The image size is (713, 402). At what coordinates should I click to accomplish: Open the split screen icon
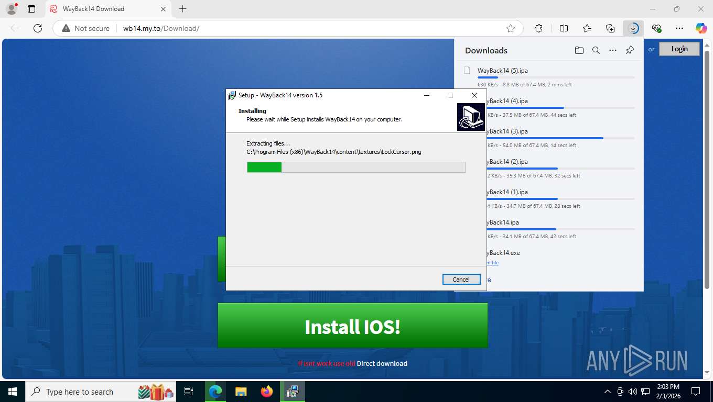point(564,28)
